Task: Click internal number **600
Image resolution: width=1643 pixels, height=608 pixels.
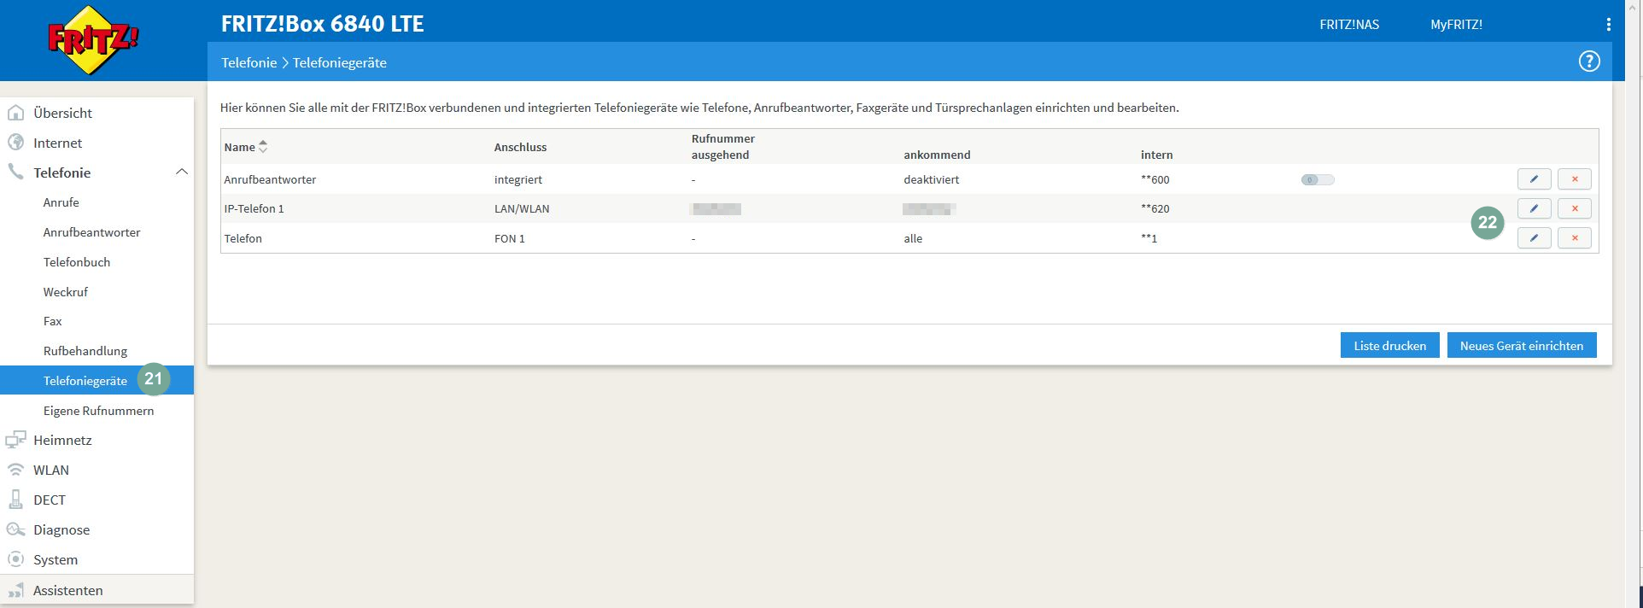Action: (x=1155, y=179)
